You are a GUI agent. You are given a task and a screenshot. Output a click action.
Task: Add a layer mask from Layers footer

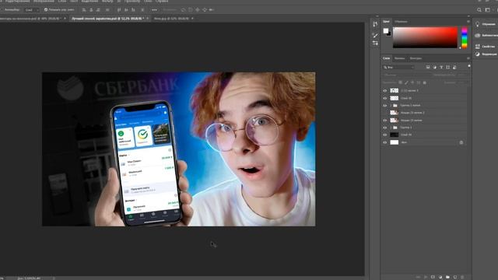(x=433, y=277)
